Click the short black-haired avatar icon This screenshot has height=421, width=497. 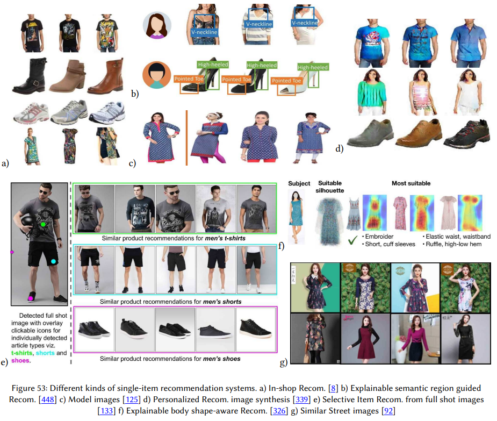pos(156,75)
